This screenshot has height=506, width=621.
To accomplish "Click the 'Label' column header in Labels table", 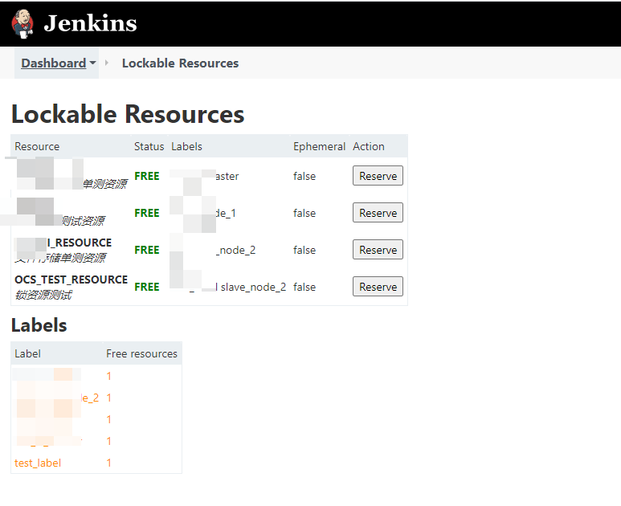I will pyautogui.click(x=27, y=353).
